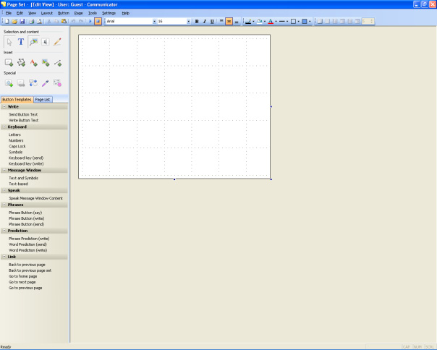This screenshot has height=350, width=437.
Task: Choose Speak Message Window Content template
Action: 35,198
